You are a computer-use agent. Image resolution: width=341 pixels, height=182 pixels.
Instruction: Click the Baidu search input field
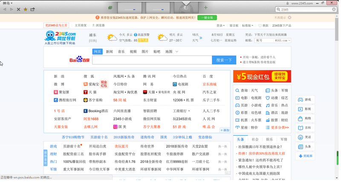[151, 60]
